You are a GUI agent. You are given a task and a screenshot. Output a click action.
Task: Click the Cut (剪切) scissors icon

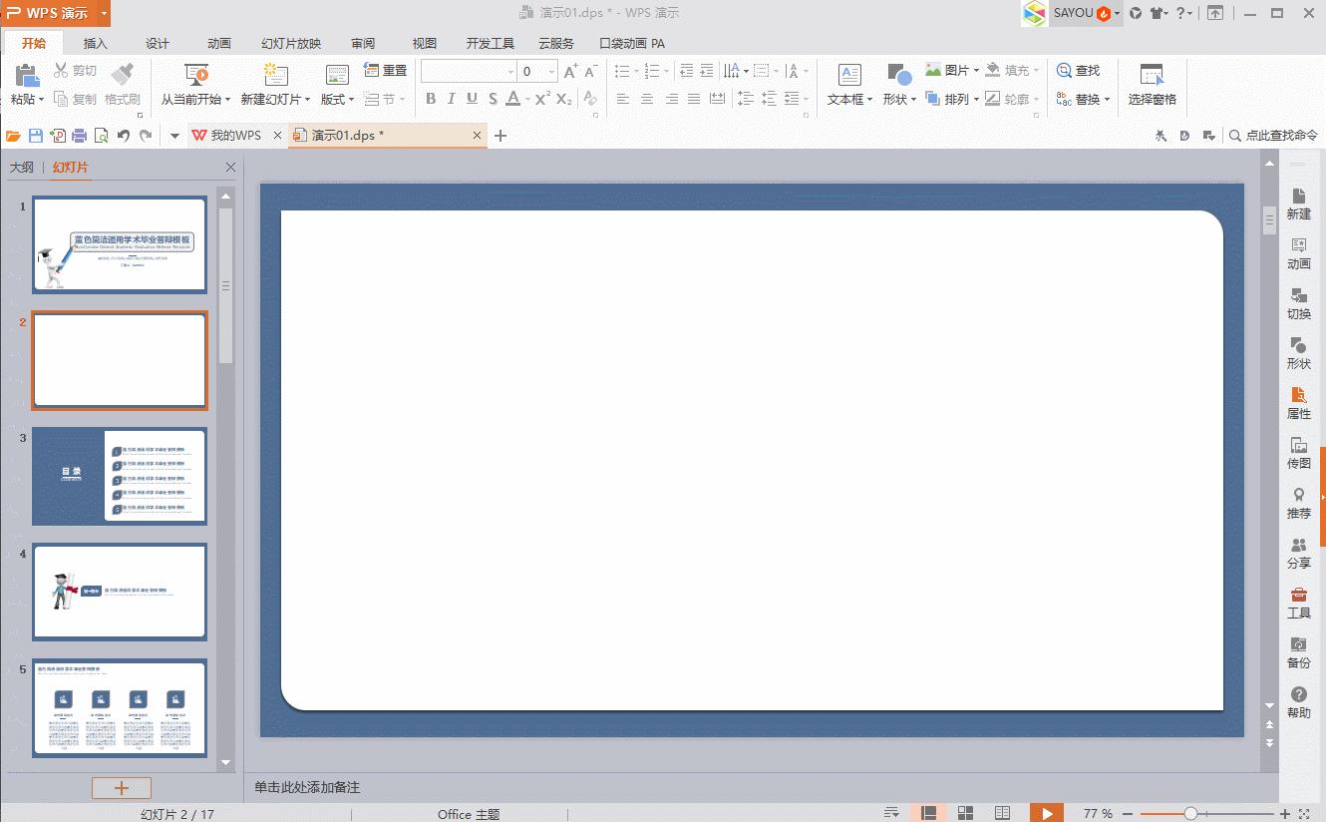[x=61, y=71]
